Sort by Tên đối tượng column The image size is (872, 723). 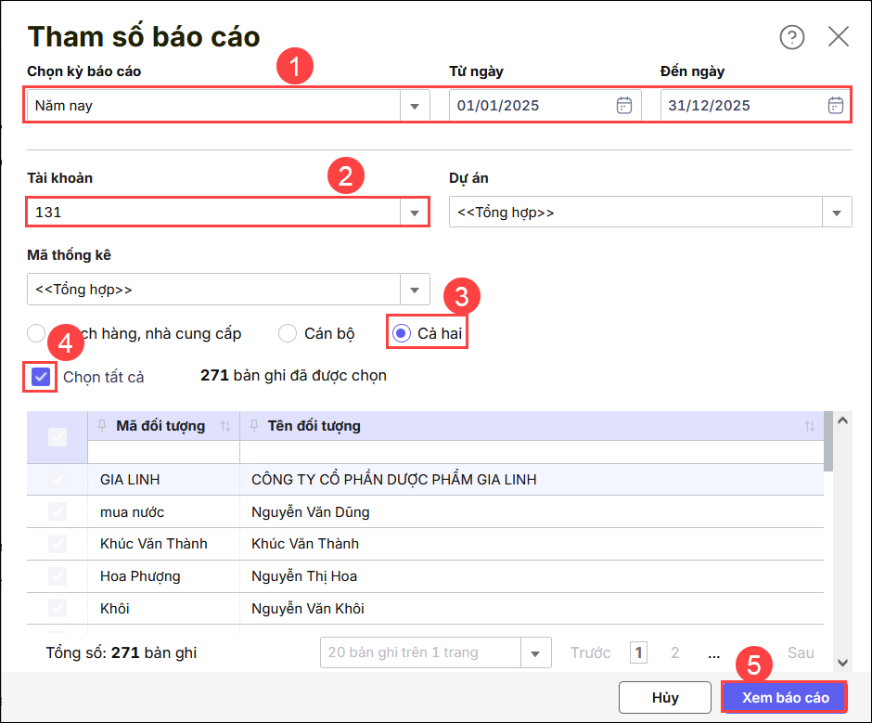[x=810, y=427]
